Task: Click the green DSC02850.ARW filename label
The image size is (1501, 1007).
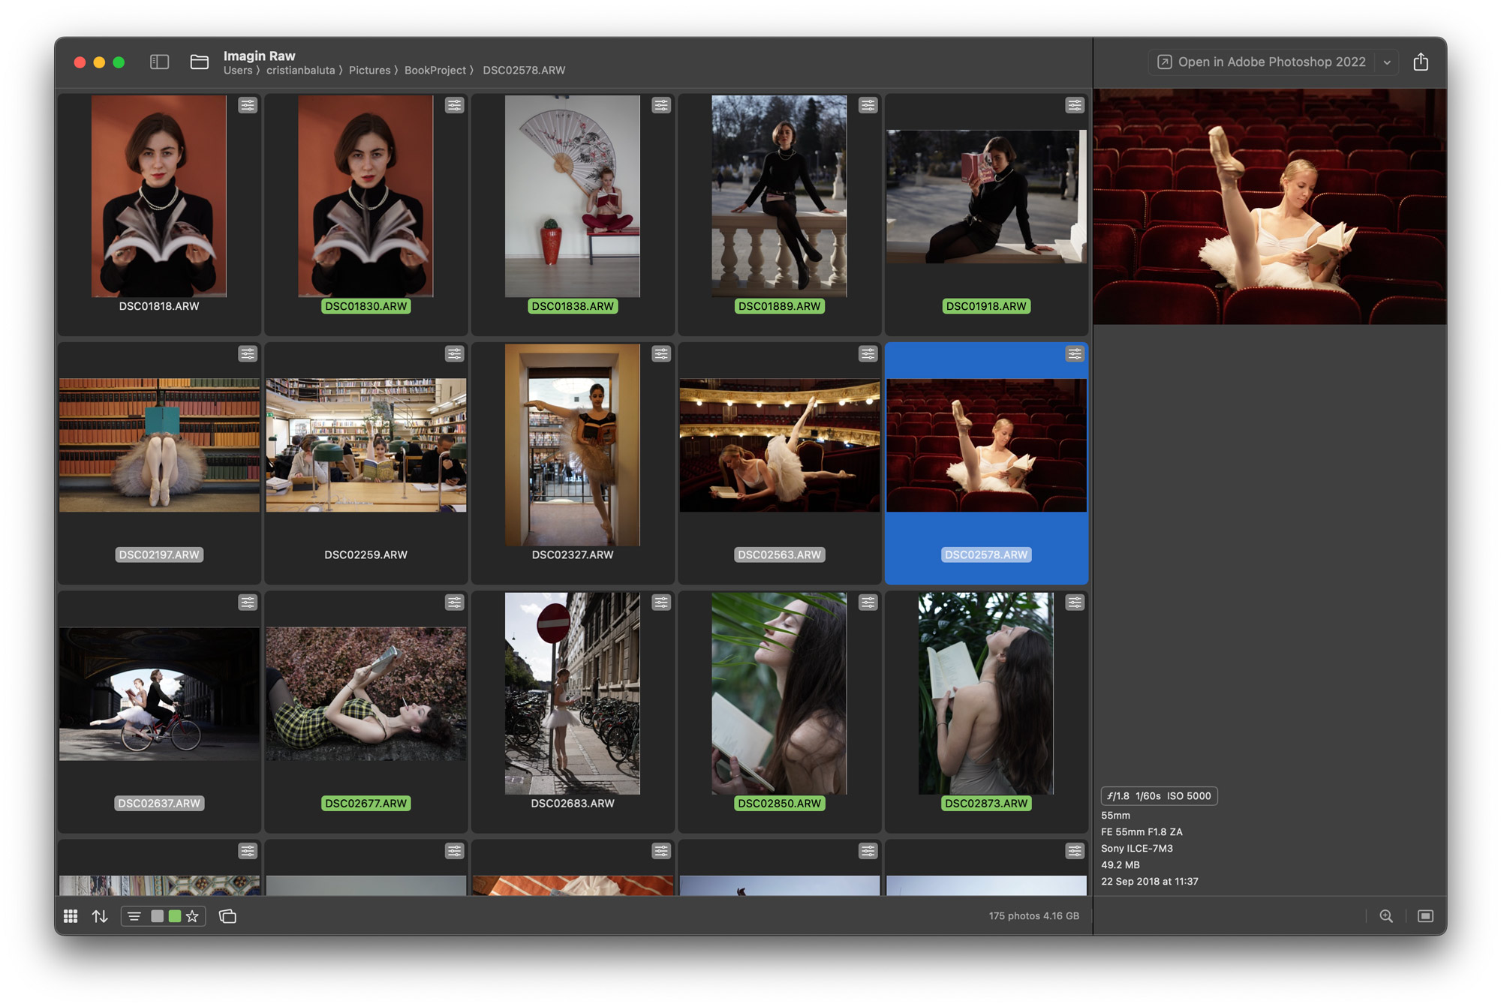Action: click(x=780, y=803)
